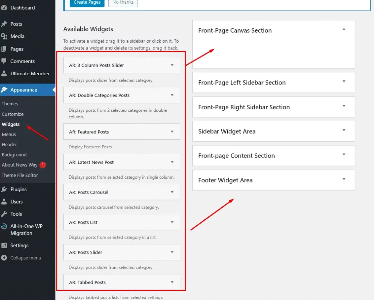The width and height of the screenshot is (374, 300).
Task: Click the Posts pushpin icon
Action: tap(4, 24)
